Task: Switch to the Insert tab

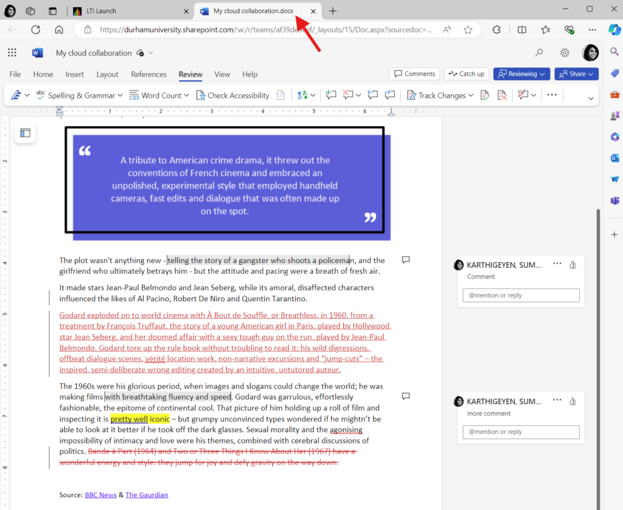Action: [75, 74]
